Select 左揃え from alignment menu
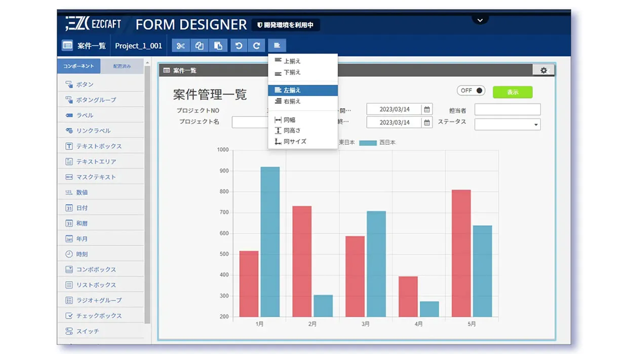The height and width of the screenshot is (354, 628). [302, 91]
